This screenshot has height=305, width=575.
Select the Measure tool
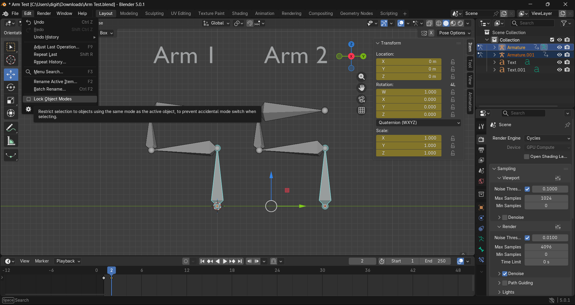click(11, 141)
